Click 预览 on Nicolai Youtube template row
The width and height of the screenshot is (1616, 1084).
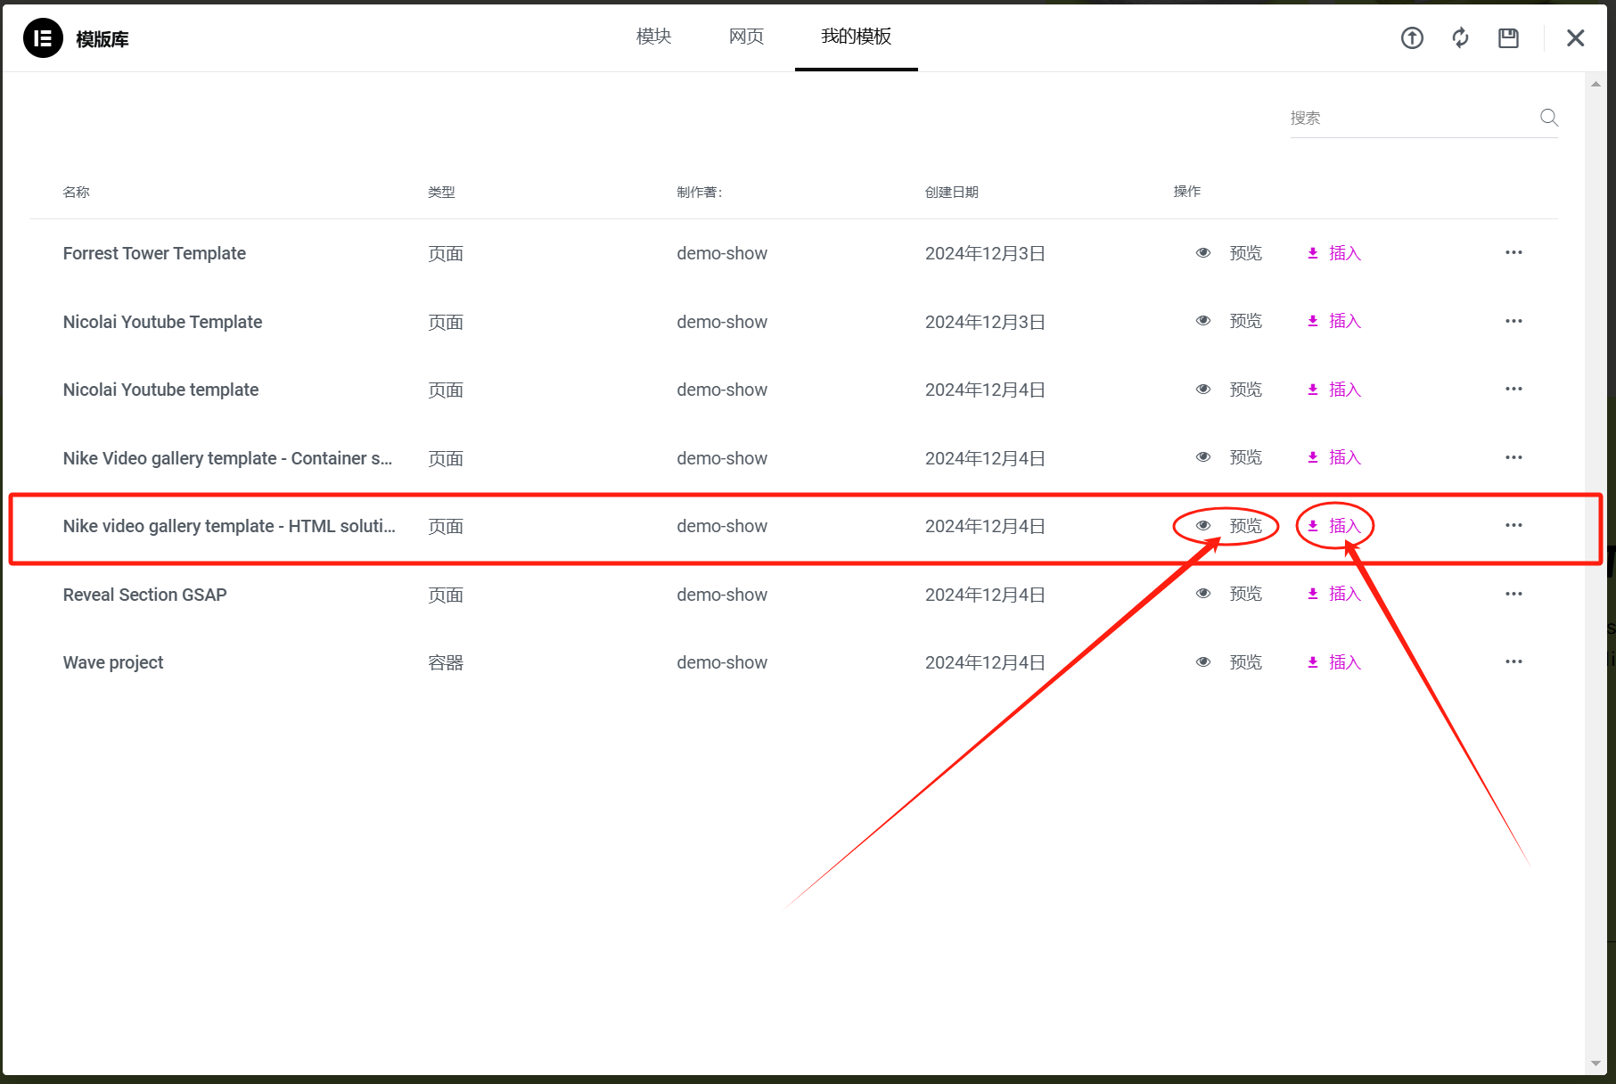click(1245, 389)
